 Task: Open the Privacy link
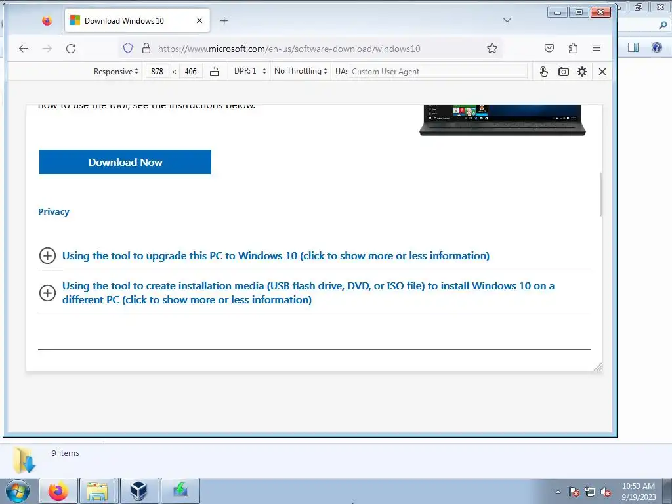(x=54, y=212)
